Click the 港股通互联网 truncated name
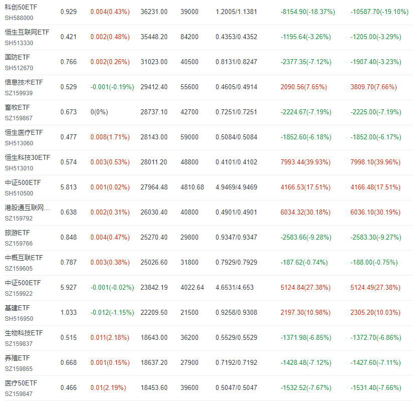 point(27,208)
